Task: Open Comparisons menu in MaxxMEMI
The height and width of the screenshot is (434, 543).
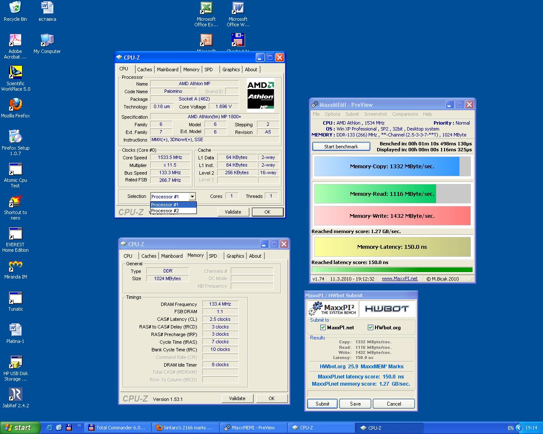Action: pos(405,114)
